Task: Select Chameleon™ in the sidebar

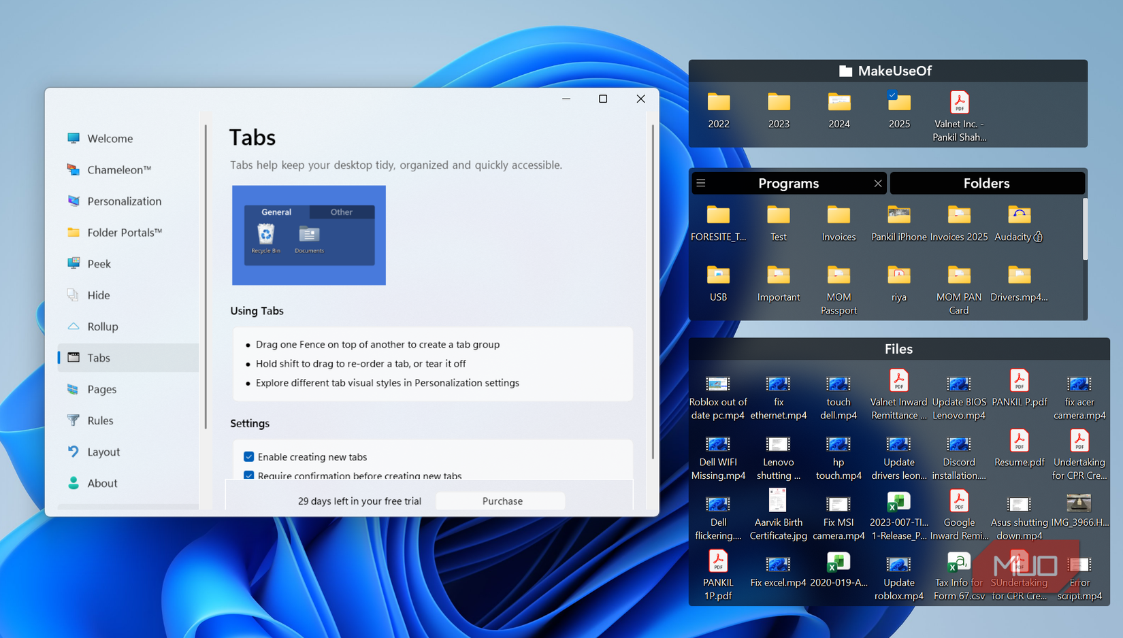Action: point(120,169)
